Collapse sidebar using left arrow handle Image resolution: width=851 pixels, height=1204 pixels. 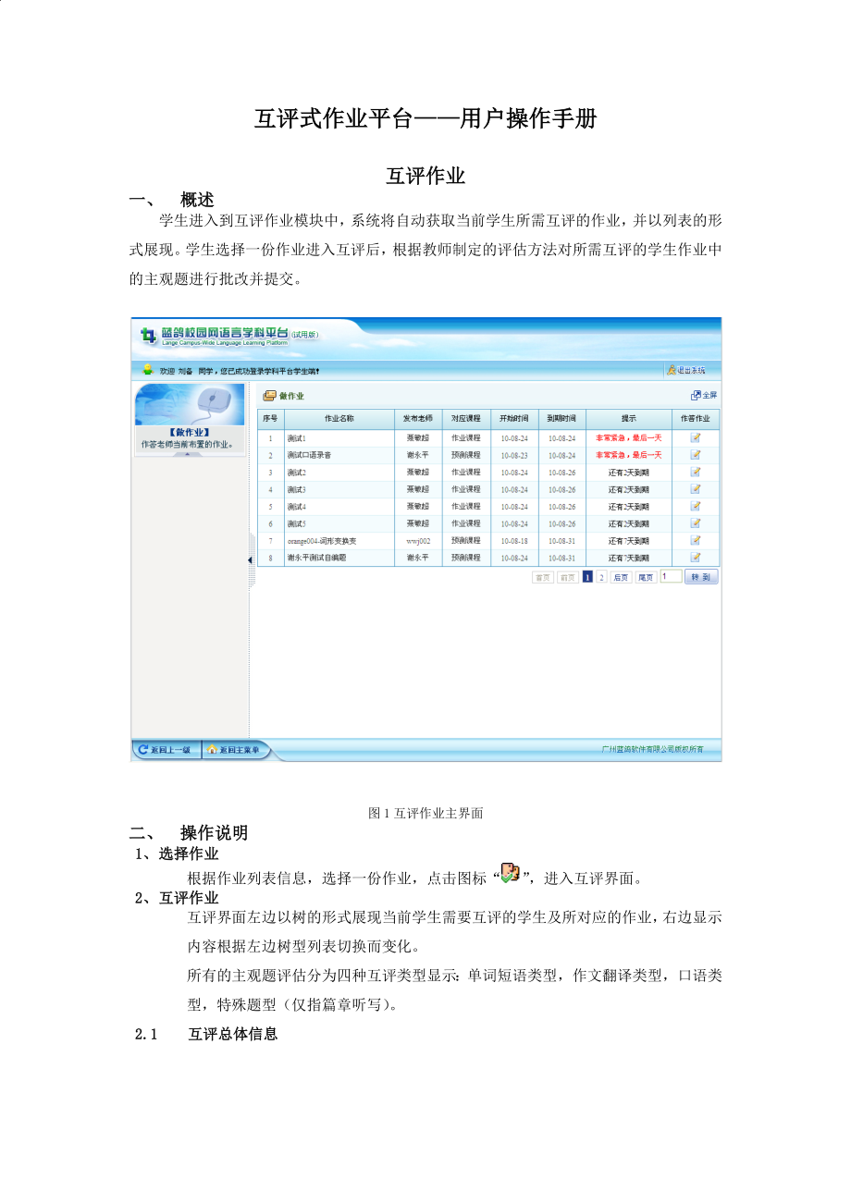(250, 560)
